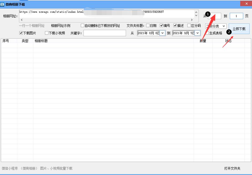
Task: Click the 打开文件夹 button
Action: pos(232,168)
